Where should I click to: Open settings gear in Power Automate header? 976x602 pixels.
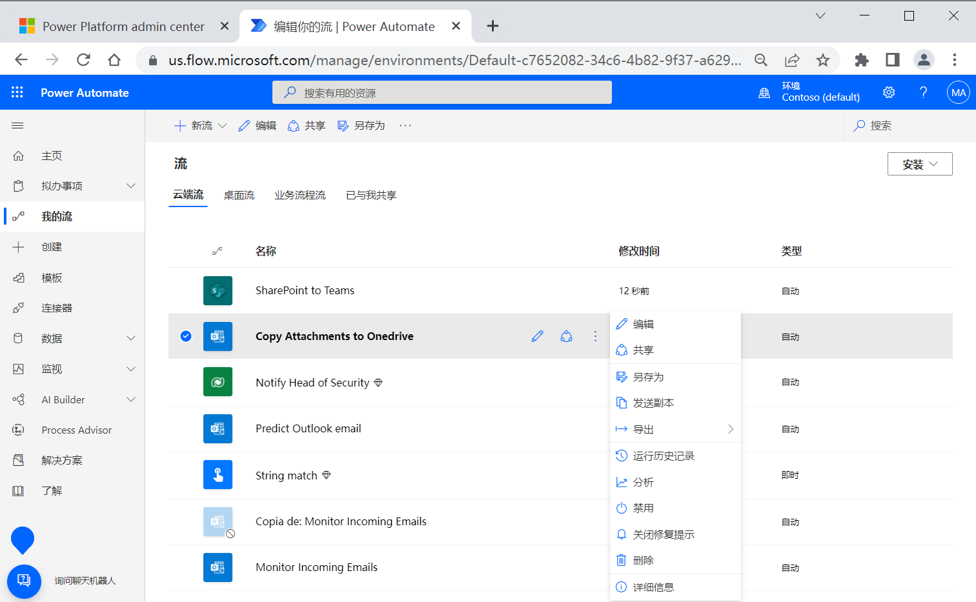[889, 92]
